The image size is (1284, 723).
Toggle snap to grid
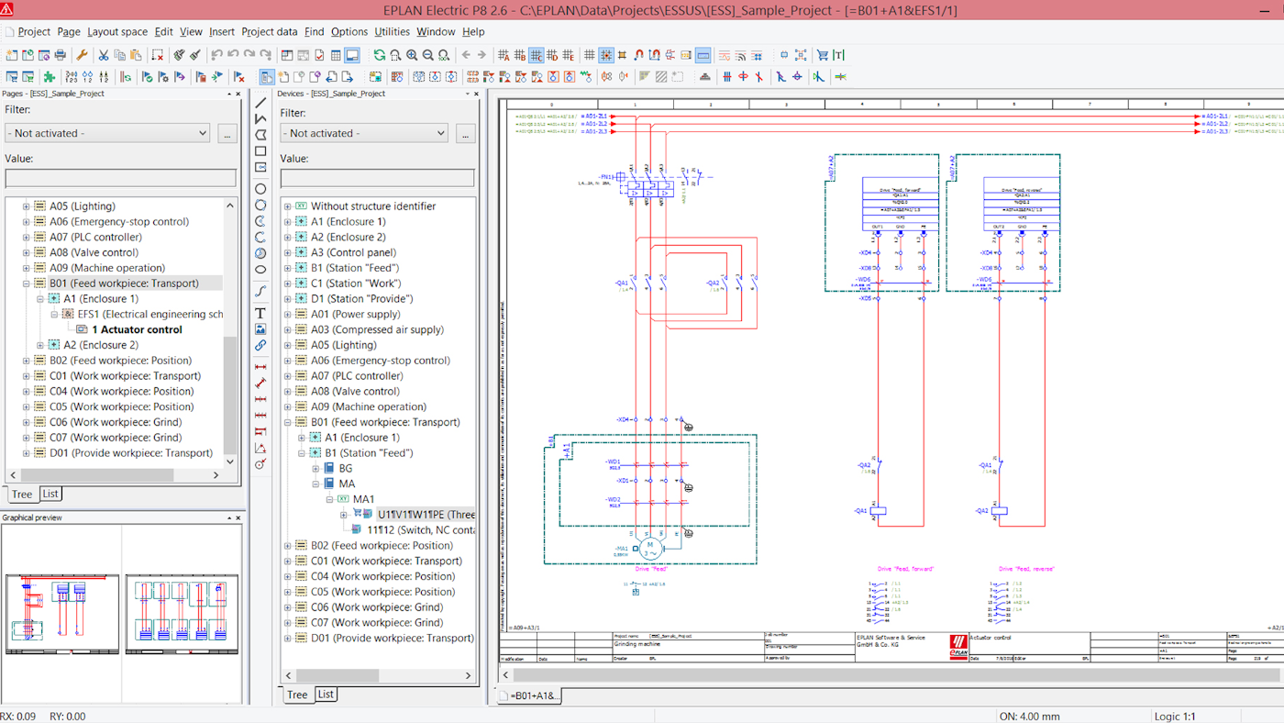(607, 54)
